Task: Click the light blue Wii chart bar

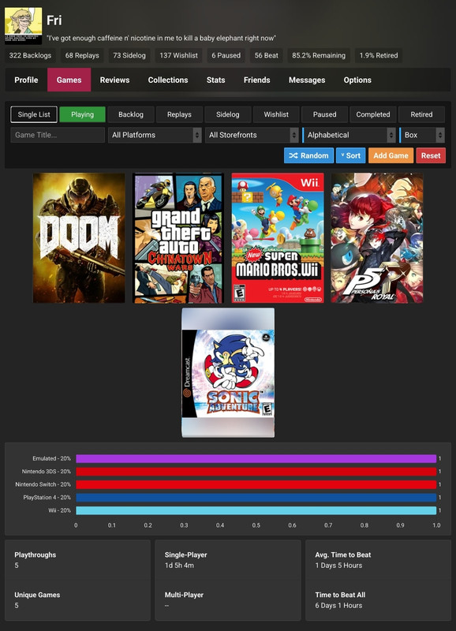Action: tap(256, 510)
